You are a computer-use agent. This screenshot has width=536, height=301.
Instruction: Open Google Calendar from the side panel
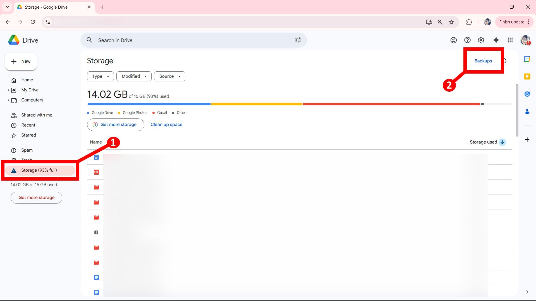point(527,59)
